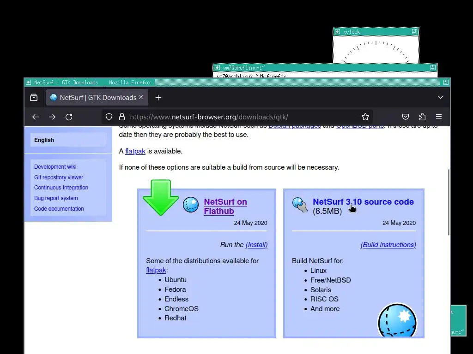This screenshot has height=354, width=473.
Task: Open Continuous Integration link
Action: [61, 188]
